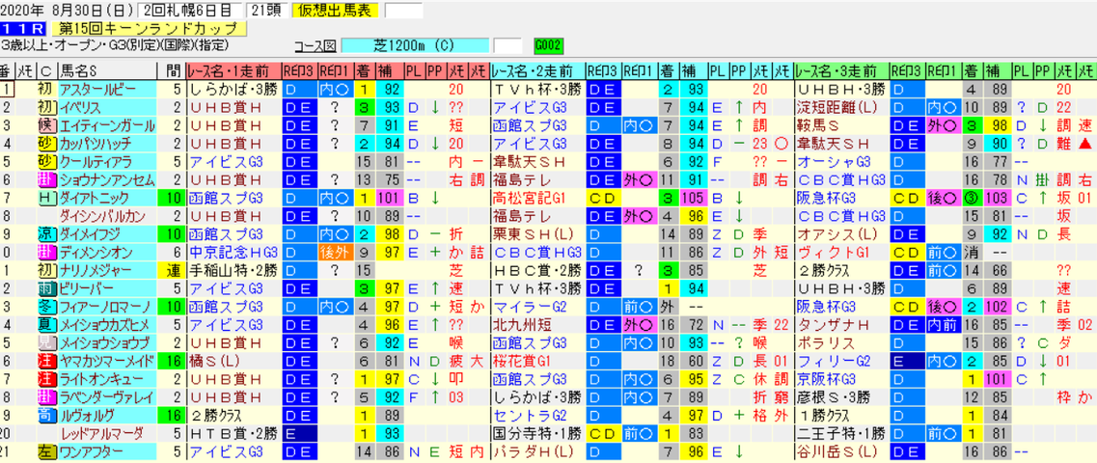Image resolution: width=1097 pixels, height=463 pixels.
Task: Click the 桜花賞G1 race cell
Action: coord(538,361)
